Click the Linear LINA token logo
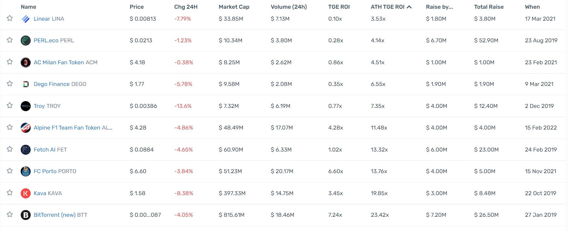568x231 pixels. 26,19
